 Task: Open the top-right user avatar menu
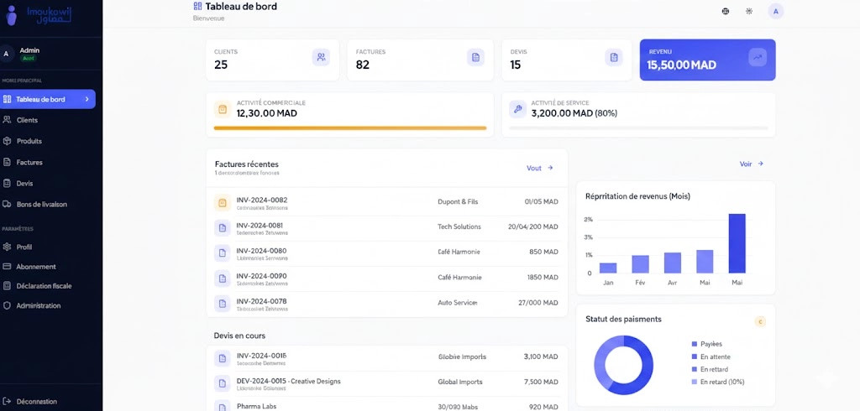click(x=775, y=11)
